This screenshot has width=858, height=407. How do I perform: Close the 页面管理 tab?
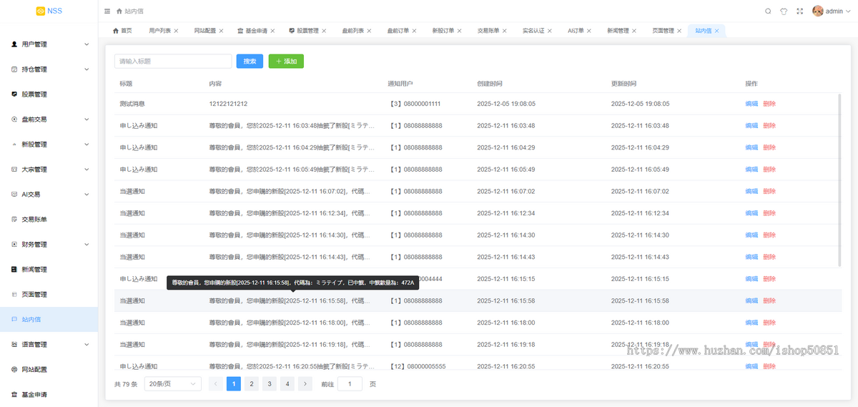tap(680, 31)
